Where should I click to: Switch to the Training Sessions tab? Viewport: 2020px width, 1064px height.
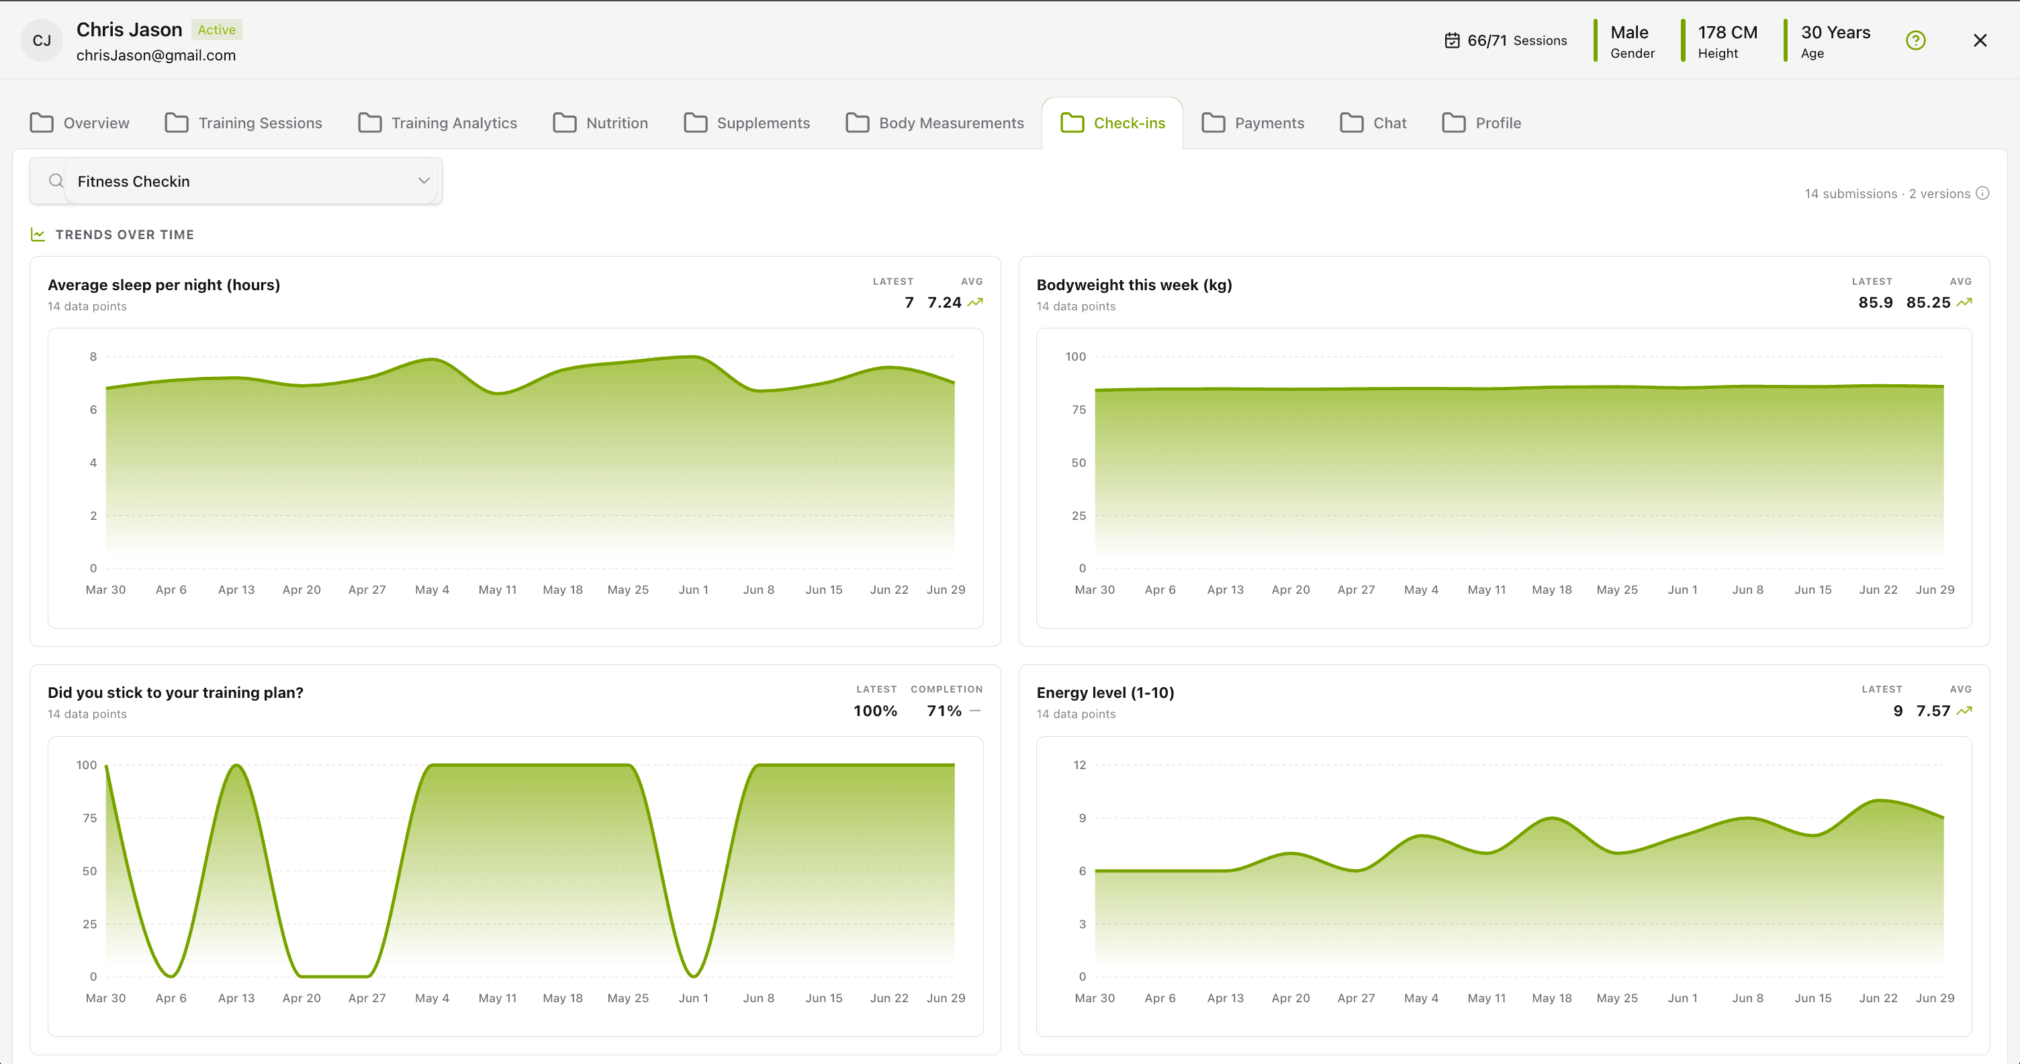click(244, 123)
